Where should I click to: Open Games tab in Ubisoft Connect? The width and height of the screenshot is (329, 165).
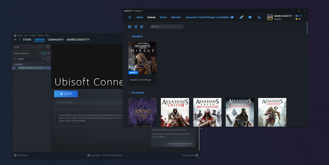[x=152, y=17]
